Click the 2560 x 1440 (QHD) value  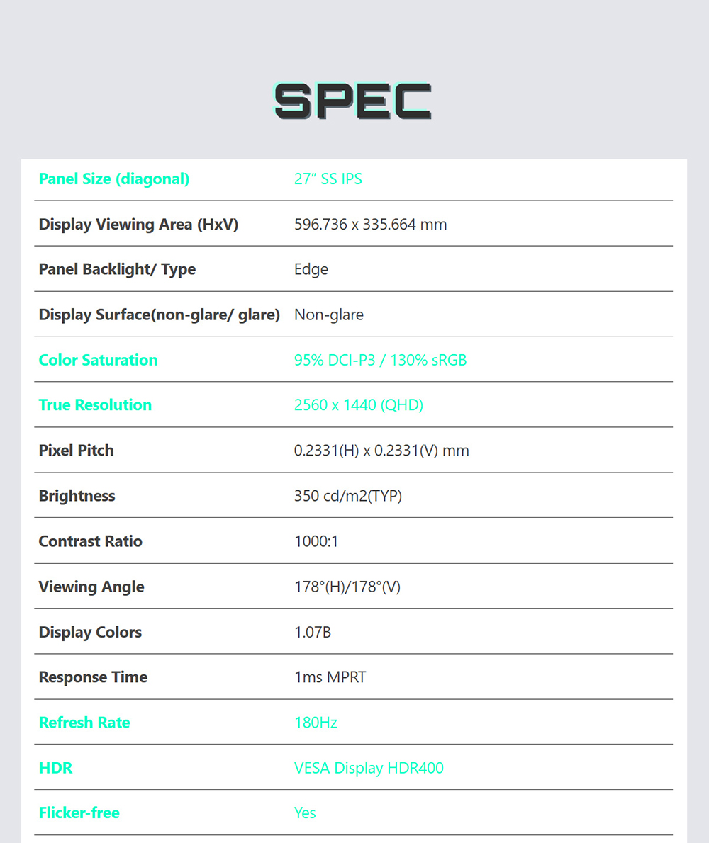359,404
